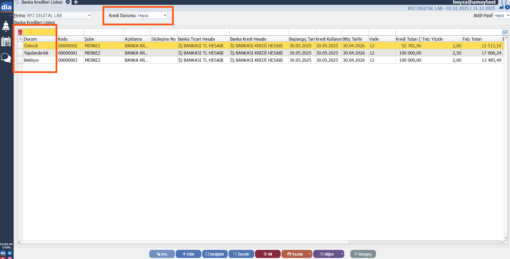
Task: Refresh the list with blue arrows icon
Action: tap(505, 32)
